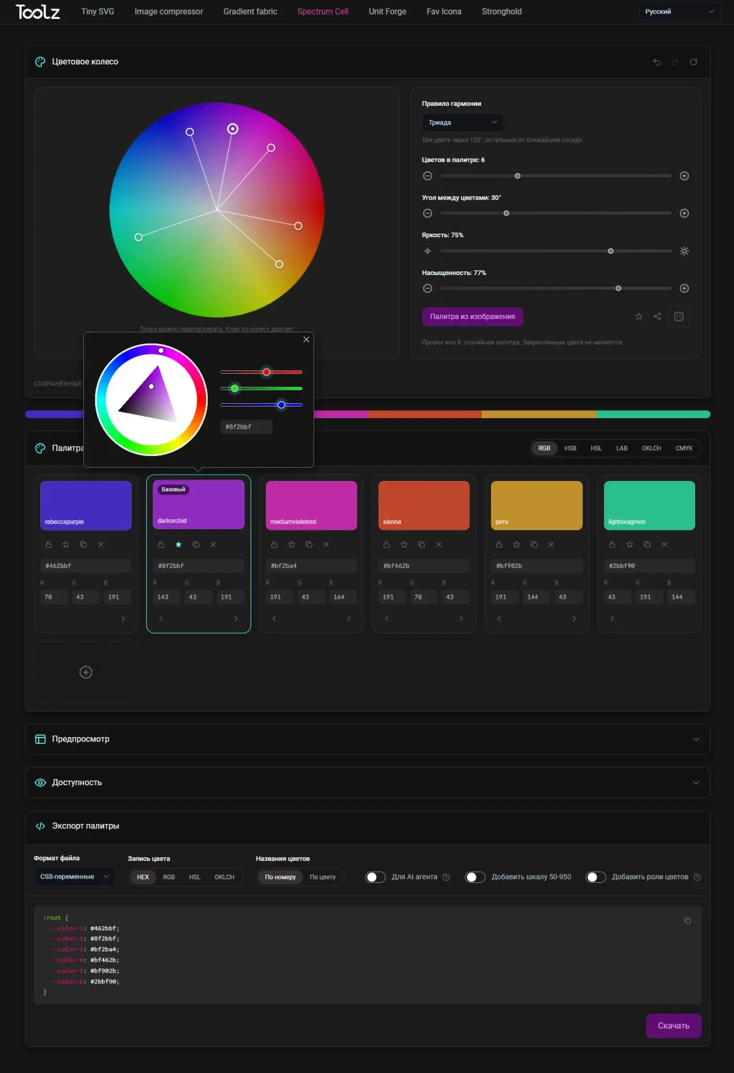
Task: Lock the rebeccapurple color card
Action: 49,544
